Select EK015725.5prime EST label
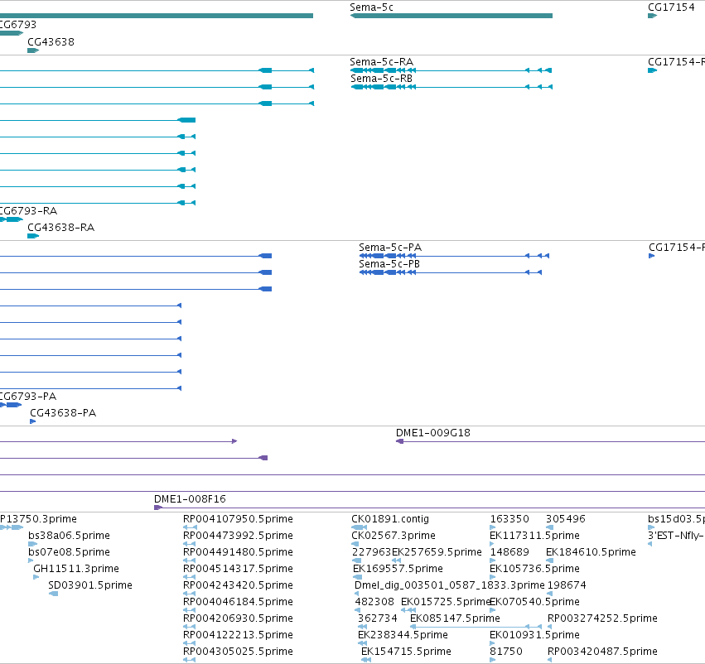This screenshot has width=705, height=664. point(446,602)
